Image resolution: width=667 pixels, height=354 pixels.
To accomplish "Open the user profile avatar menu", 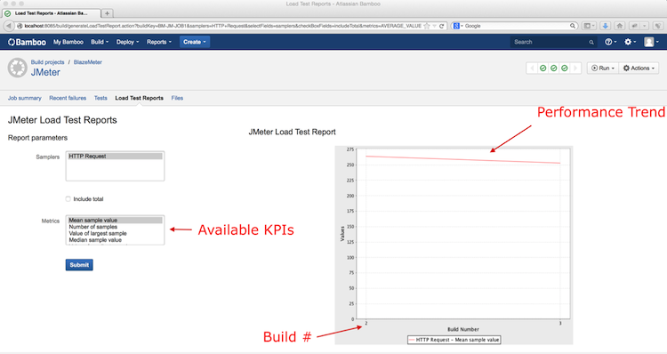I will pos(651,42).
